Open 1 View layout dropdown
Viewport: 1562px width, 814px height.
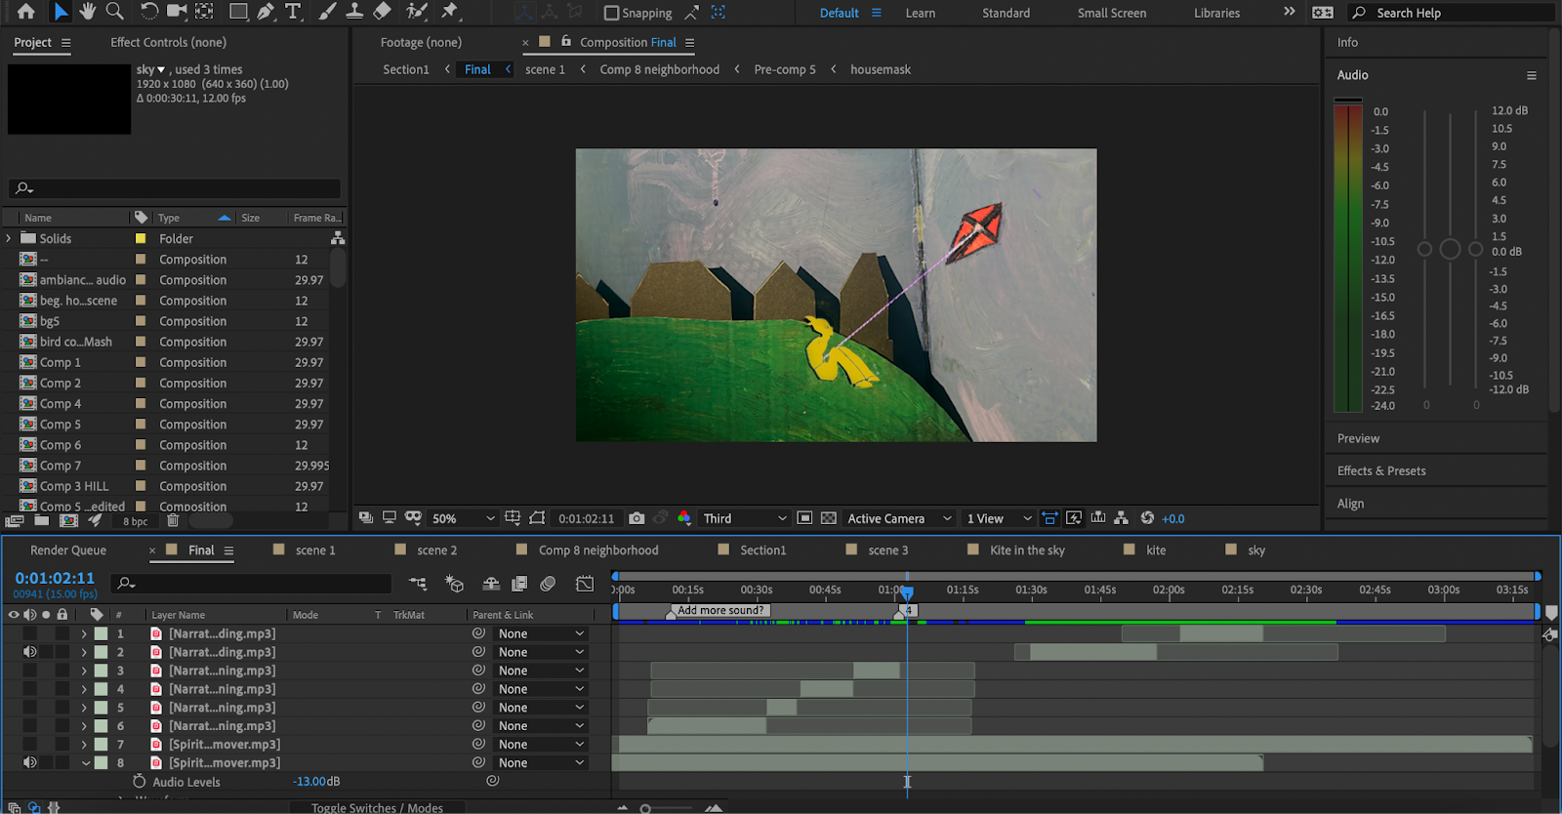[x=999, y=518]
